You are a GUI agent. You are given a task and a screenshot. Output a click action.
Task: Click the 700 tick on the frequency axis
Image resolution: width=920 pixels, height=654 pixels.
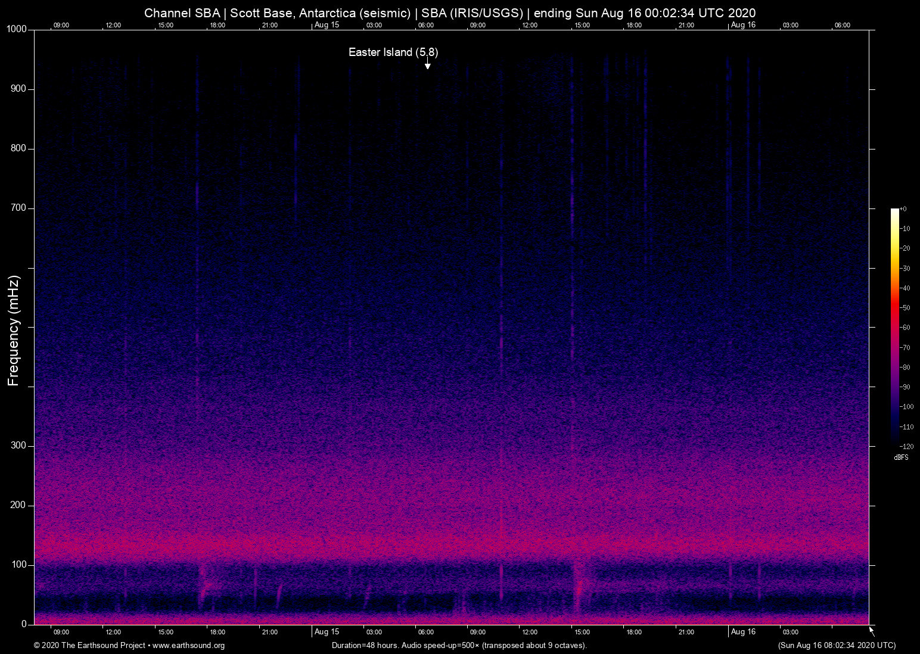coord(18,208)
